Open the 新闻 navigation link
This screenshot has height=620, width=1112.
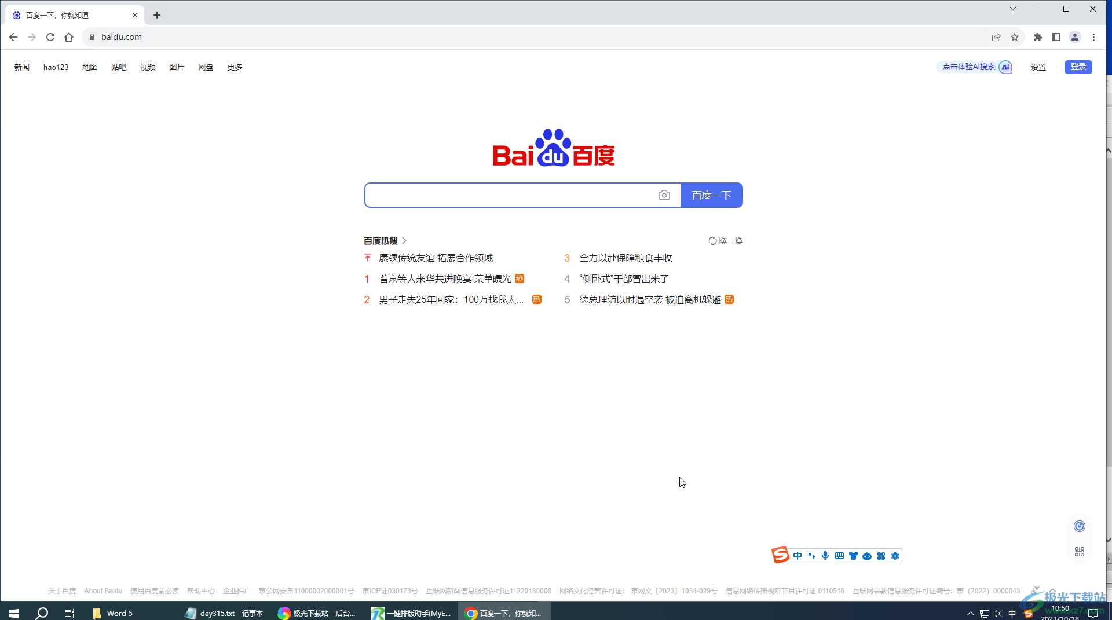pyautogui.click(x=22, y=67)
